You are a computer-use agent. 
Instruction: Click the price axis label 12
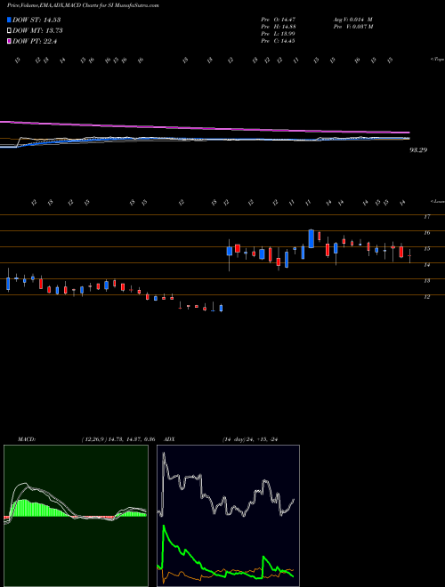426,297
